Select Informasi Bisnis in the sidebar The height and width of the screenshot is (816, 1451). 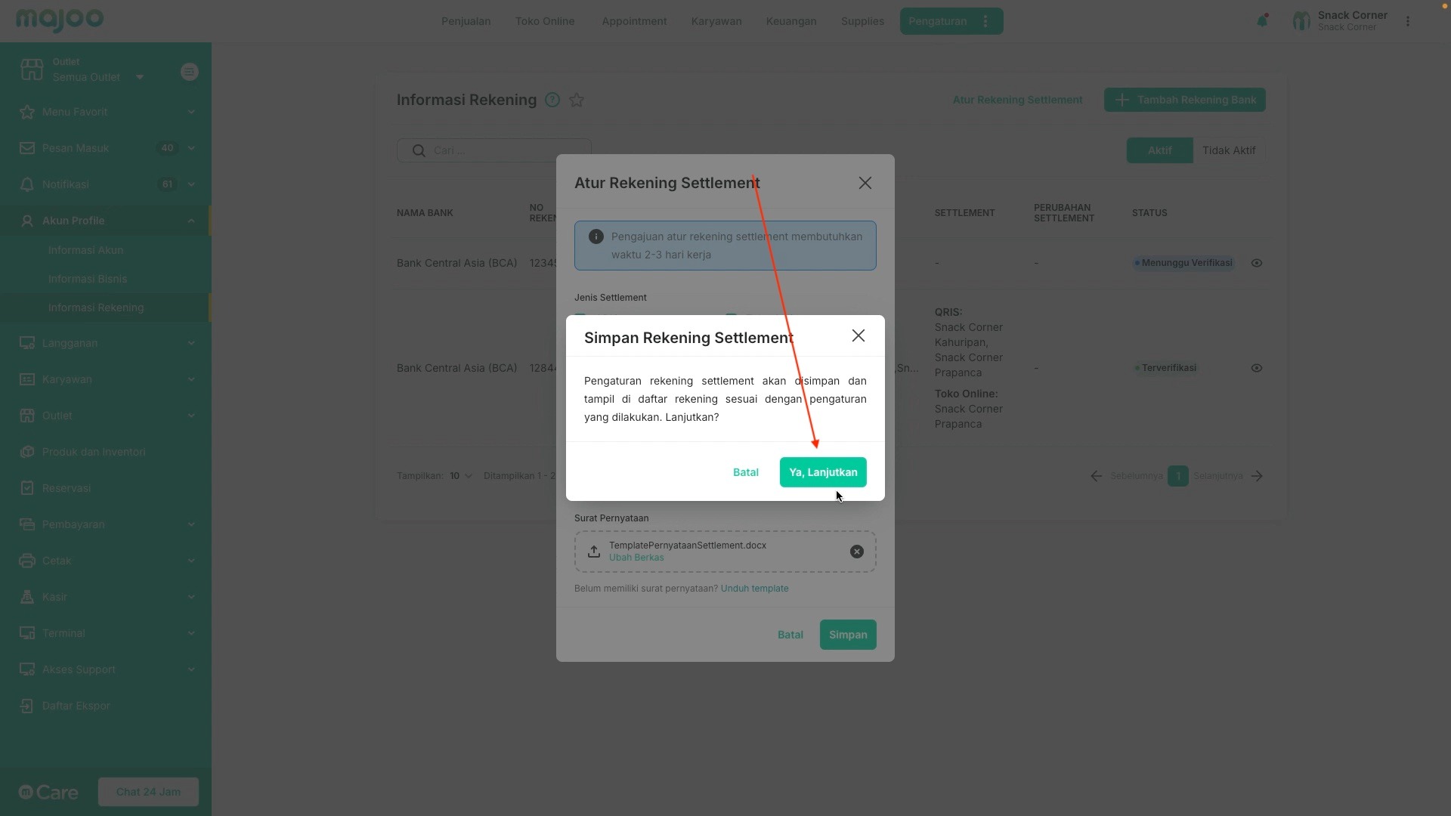[x=88, y=279]
